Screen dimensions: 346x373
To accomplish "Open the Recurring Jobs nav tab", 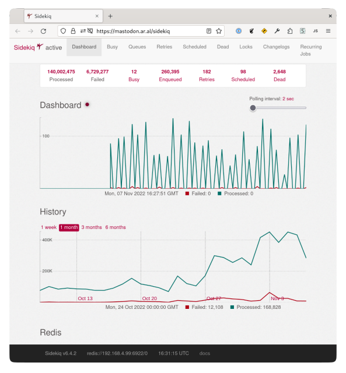I will pos(311,50).
